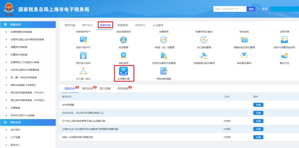Open the 预约定价安排 calendar icon
This screenshot has width=299, height=148.
tap(83, 55)
